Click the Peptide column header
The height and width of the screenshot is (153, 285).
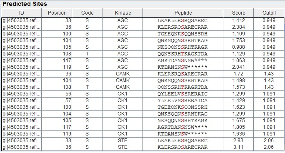(183, 13)
